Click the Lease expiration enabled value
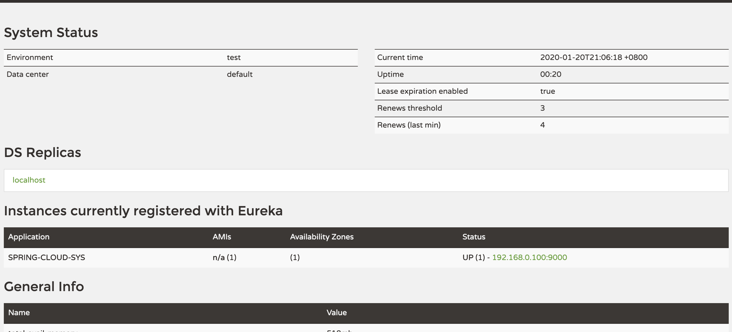The height and width of the screenshot is (332, 732). 547,91
